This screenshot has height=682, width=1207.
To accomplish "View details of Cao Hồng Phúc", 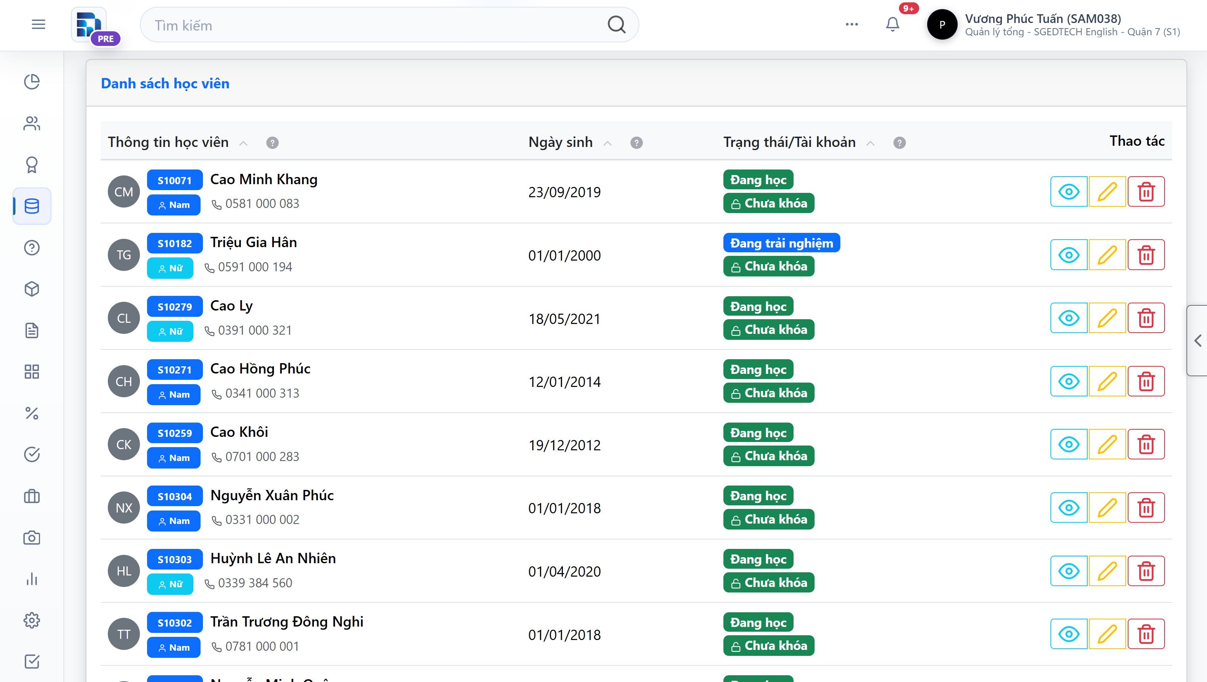I will point(1069,381).
